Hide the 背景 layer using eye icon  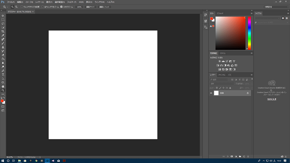(211, 93)
